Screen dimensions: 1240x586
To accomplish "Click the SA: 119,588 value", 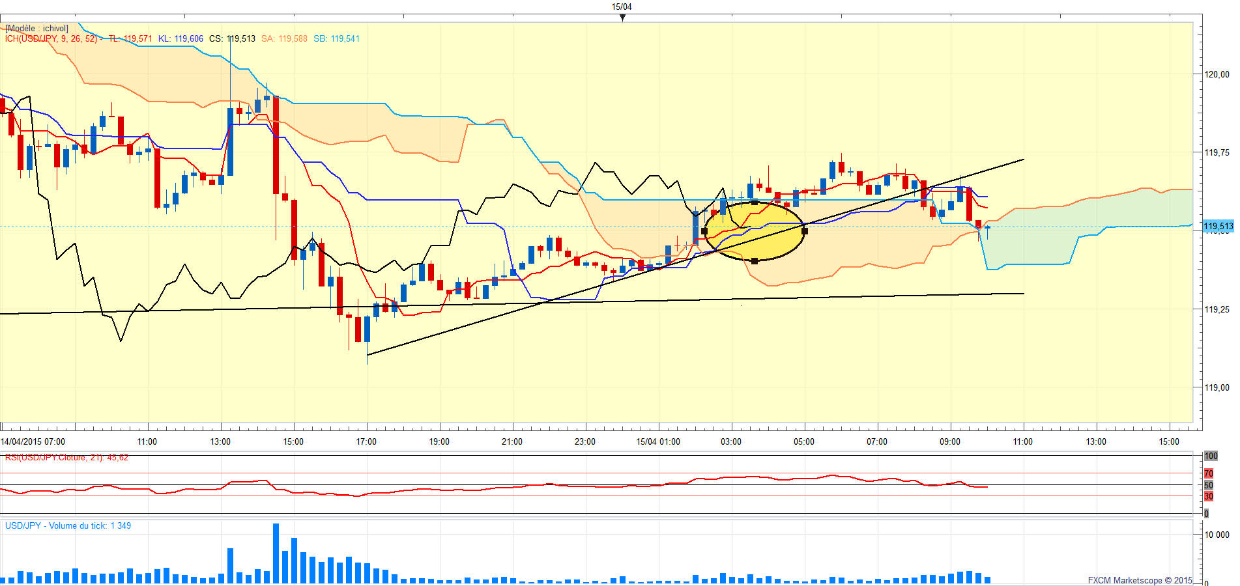I will click(x=284, y=39).
